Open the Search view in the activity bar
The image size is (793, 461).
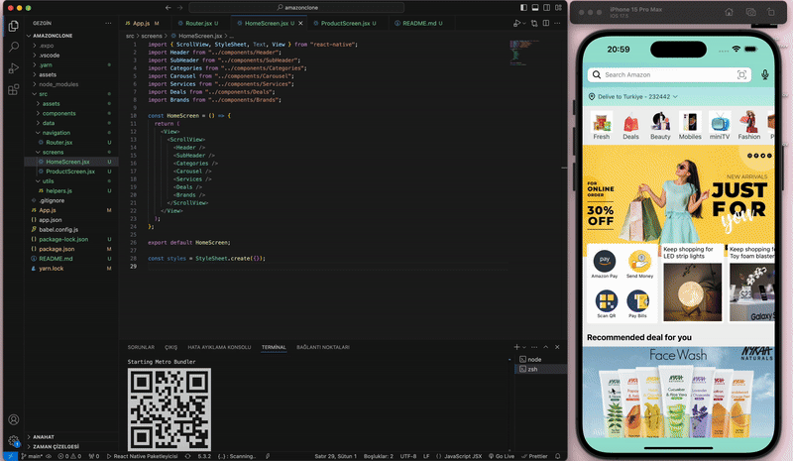[x=14, y=47]
